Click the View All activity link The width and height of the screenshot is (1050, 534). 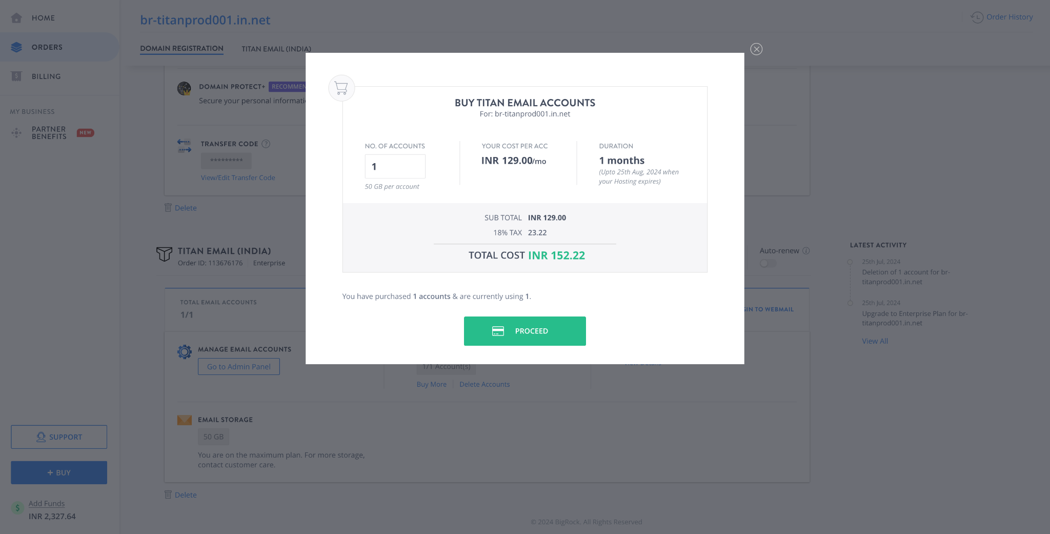(874, 341)
